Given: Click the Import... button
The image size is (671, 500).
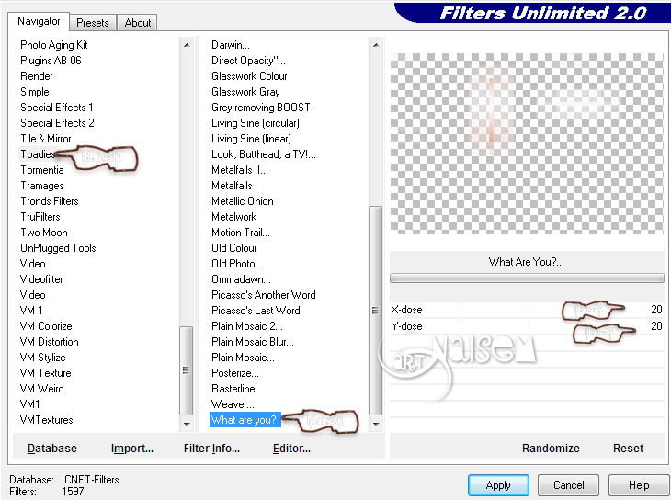Looking at the screenshot, I should [x=131, y=449].
